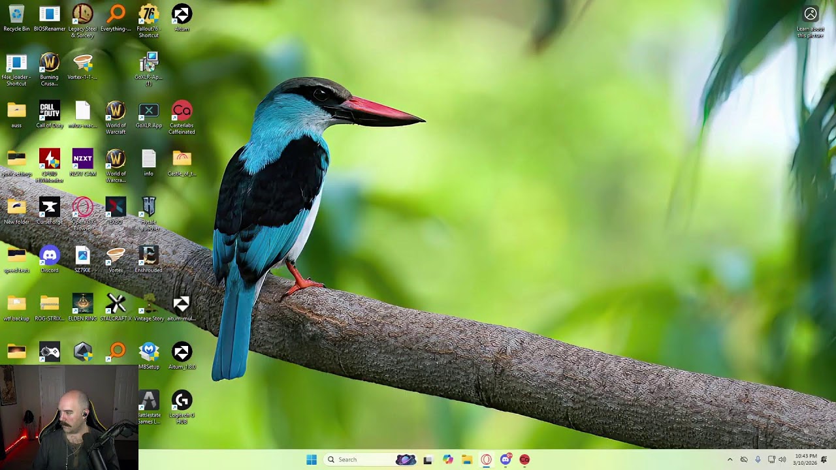
Task: Open the ROG-STRIX zipped folder icon
Action: [50, 308]
